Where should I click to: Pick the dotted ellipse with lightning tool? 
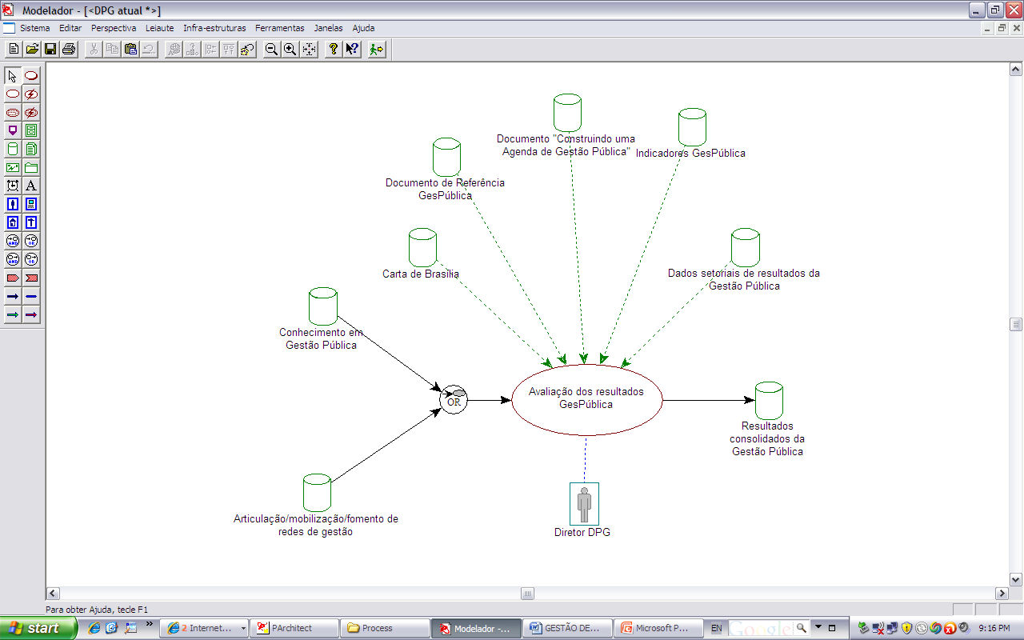pyautogui.click(x=31, y=113)
